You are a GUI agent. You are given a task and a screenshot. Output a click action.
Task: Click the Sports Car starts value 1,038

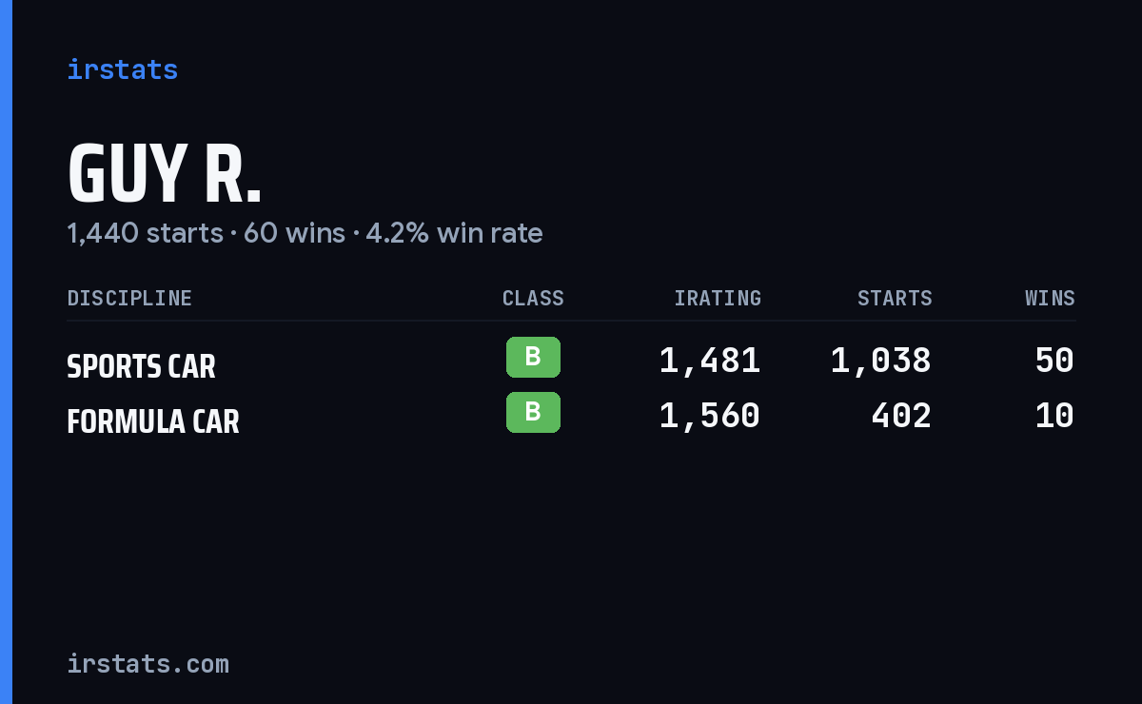click(x=881, y=361)
